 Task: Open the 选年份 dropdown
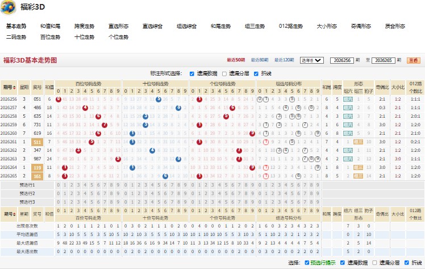pos(312,60)
